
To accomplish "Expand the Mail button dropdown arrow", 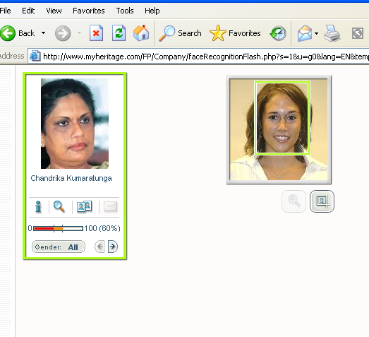I will coord(317,33).
